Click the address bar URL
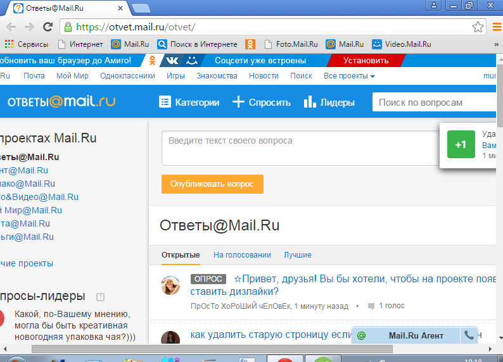 (x=136, y=27)
